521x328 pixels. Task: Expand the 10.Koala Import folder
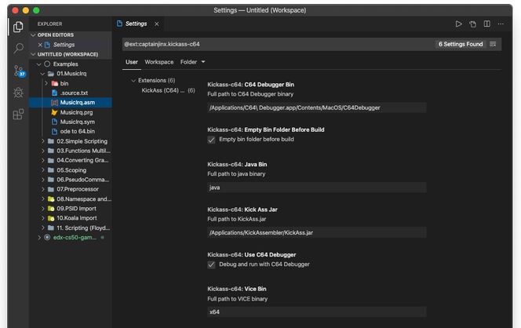(43, 218)
